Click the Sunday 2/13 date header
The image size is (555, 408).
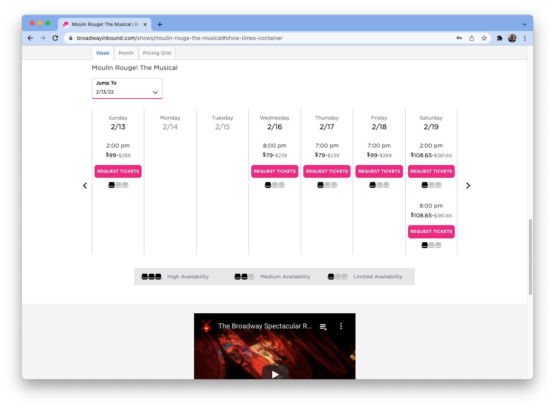tap(118, 127)
